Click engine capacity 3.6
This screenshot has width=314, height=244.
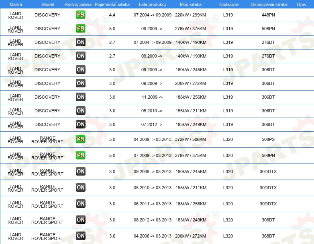click(112, 236)
